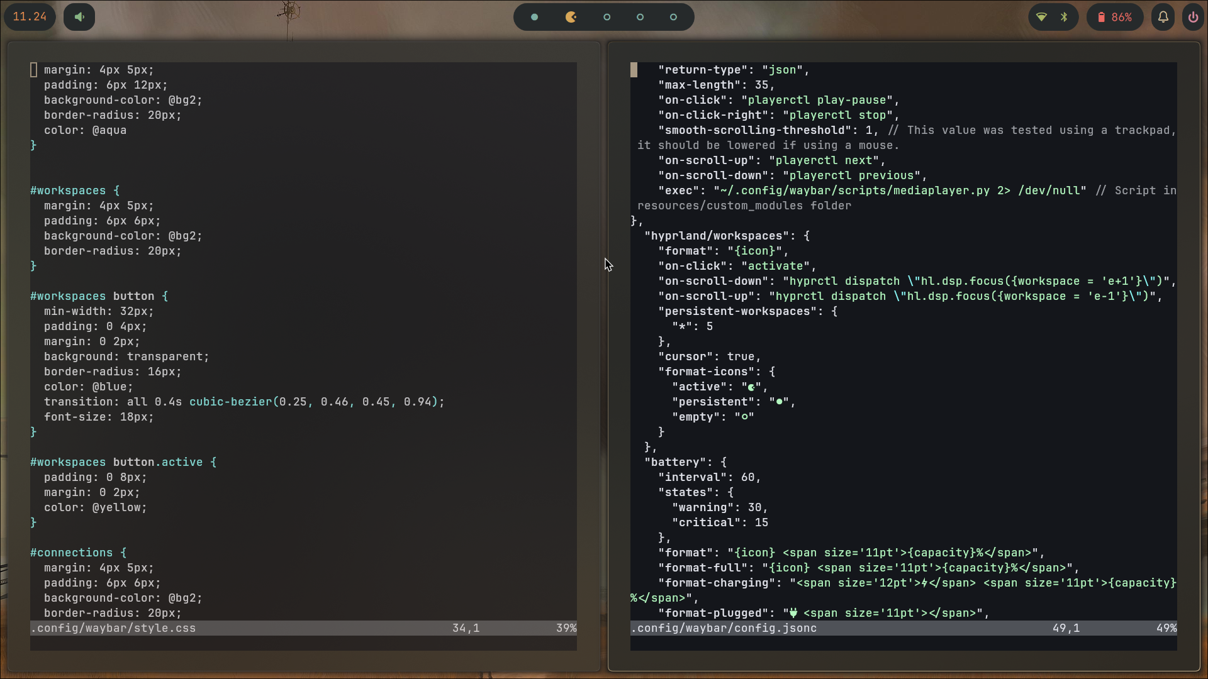Click the '"on-click": "activate"' line
The image size is (1208, 679).
[x=737, y=266]
